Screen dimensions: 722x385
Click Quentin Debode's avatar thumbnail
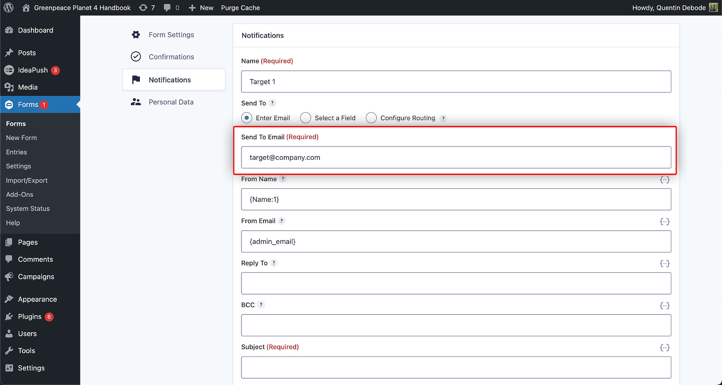[714, 8]
